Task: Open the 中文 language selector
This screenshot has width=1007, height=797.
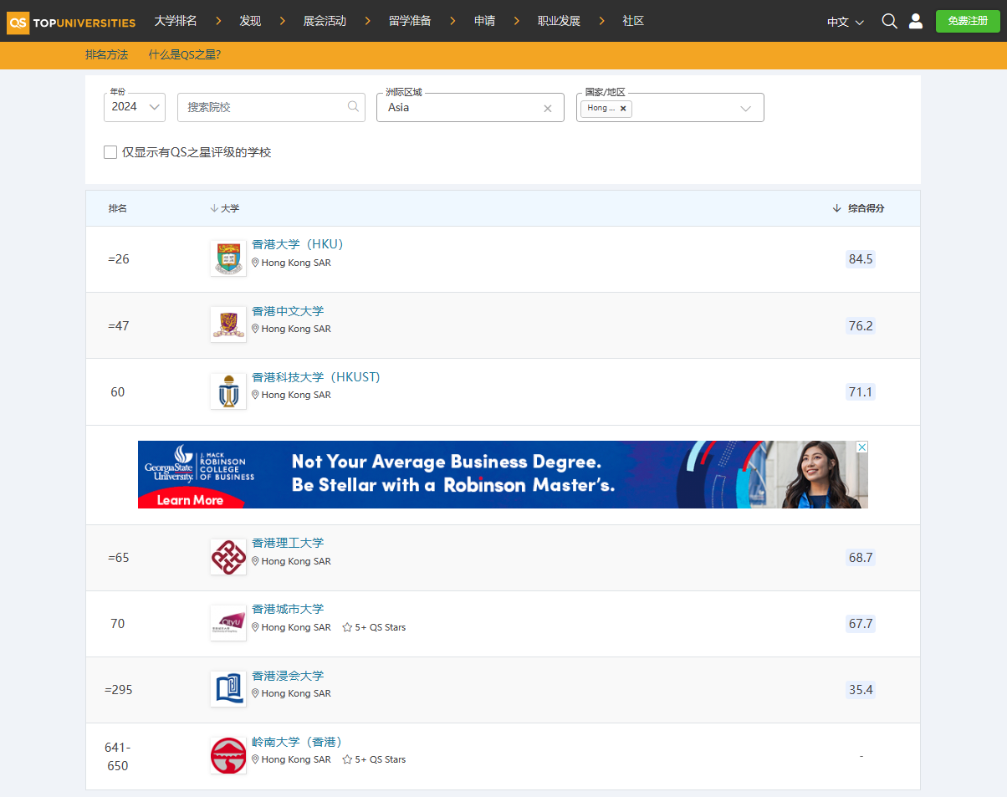Action: click(x=846, y=22)
